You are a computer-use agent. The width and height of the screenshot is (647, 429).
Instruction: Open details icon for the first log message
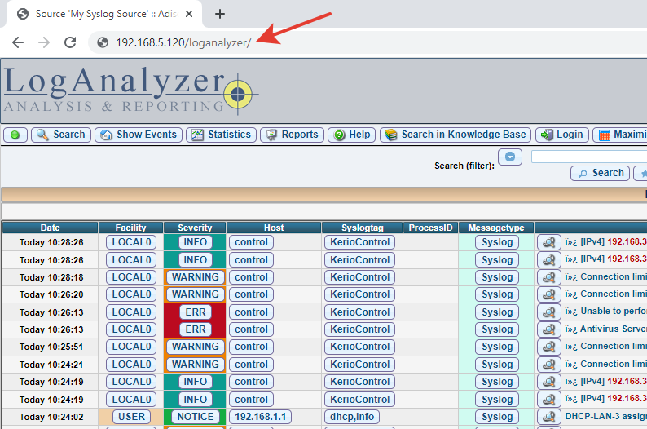pyautogui.click(x=549, y=242)
